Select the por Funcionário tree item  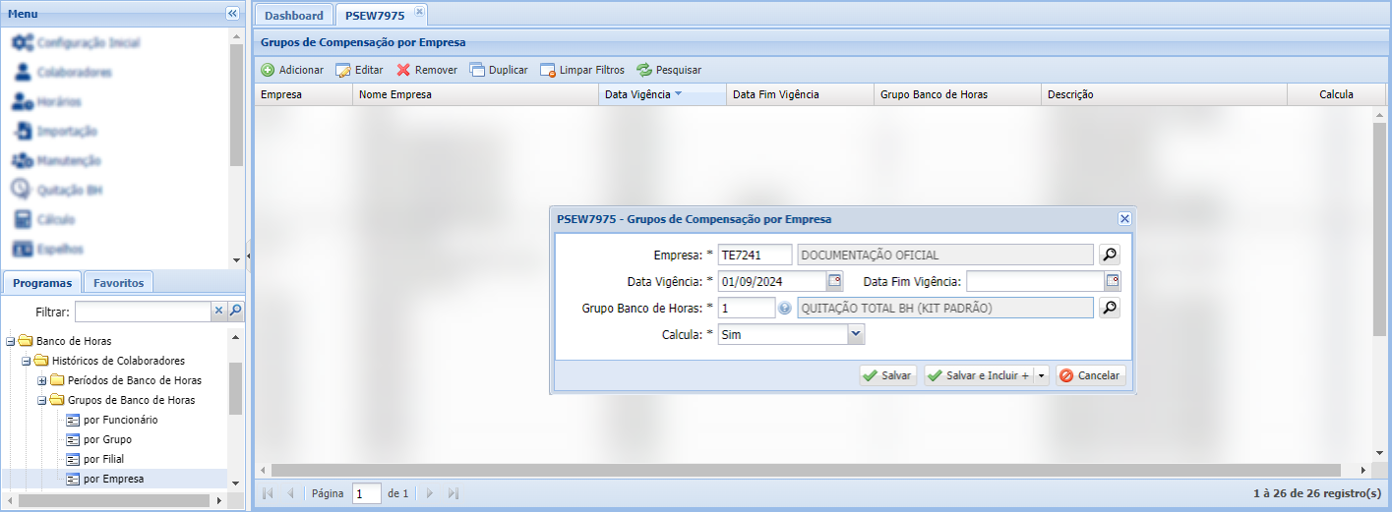(x=120, y=420)
